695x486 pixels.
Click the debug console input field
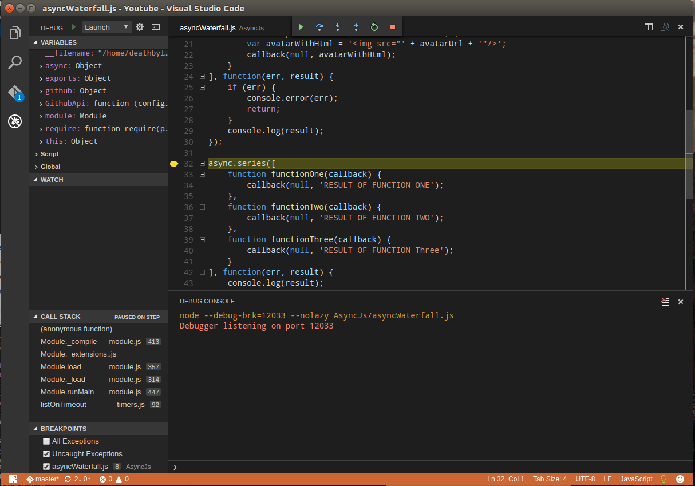click(x=432, y=467)
